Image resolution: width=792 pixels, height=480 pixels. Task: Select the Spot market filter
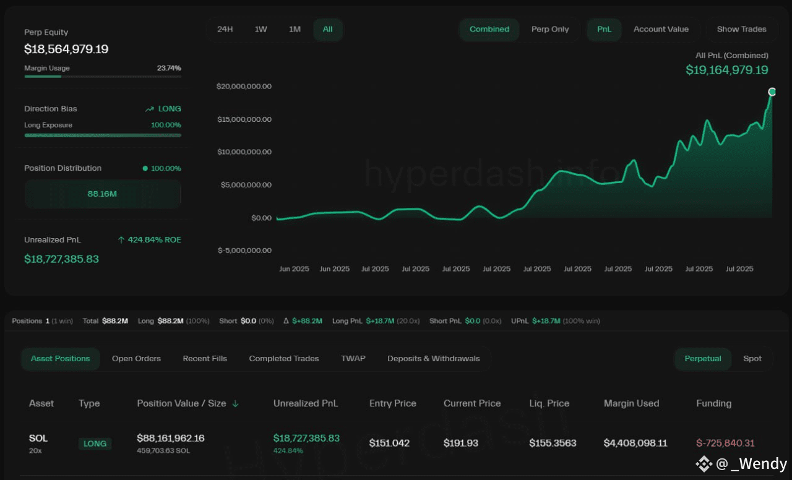752,359
